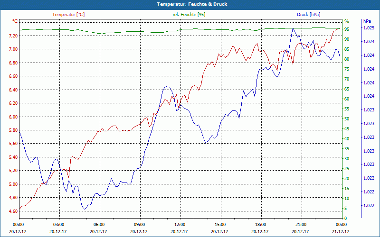Click the '6,00' temperature axis value
Screen dimensions: 380x237
[x=13, y=117]
